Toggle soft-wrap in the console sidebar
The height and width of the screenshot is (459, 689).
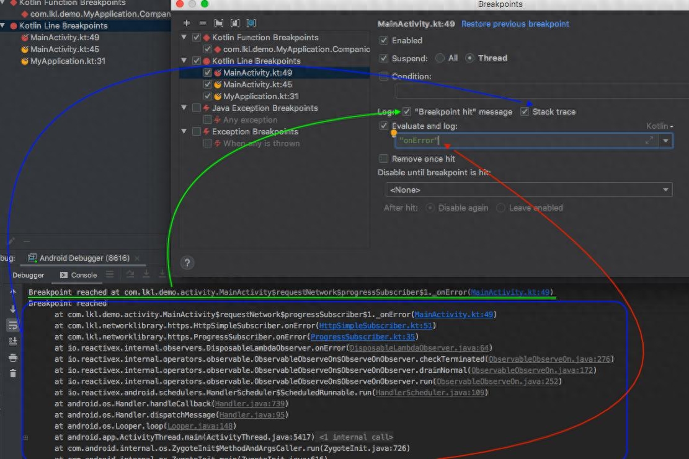coord(13,326)
